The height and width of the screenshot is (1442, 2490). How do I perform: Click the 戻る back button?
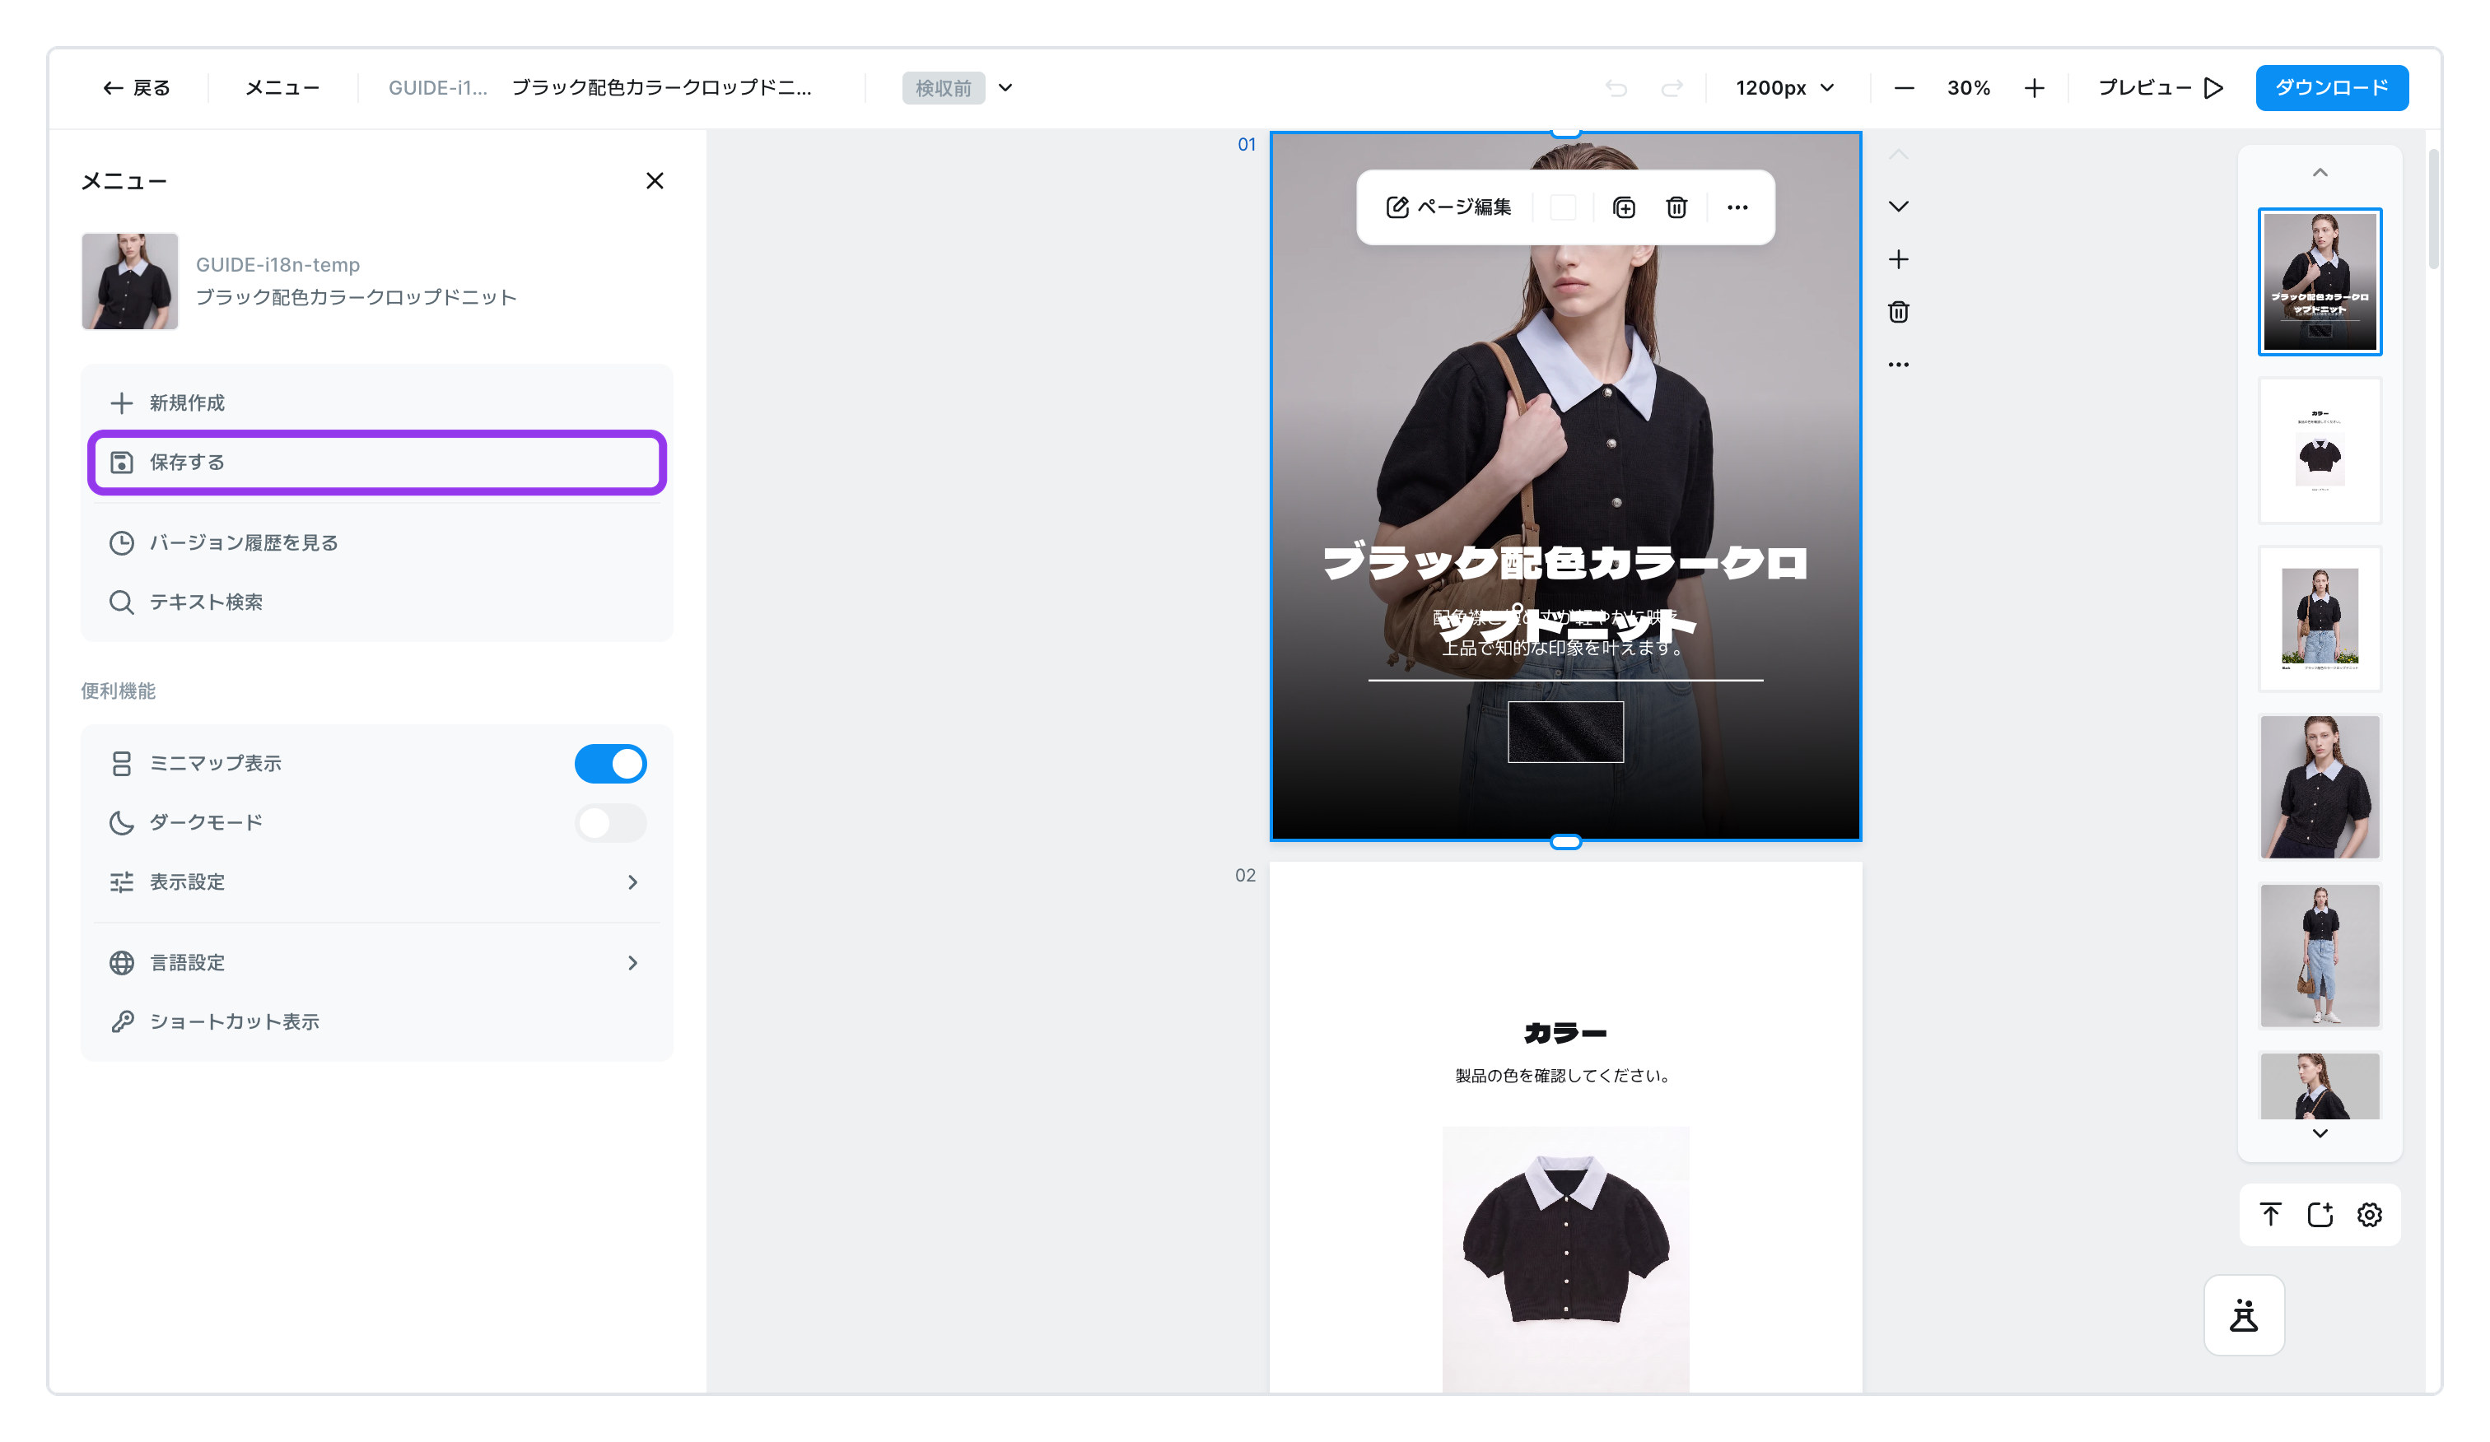137,88
